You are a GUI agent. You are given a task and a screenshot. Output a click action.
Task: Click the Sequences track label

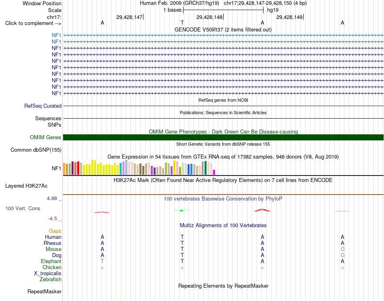[48, 118]
